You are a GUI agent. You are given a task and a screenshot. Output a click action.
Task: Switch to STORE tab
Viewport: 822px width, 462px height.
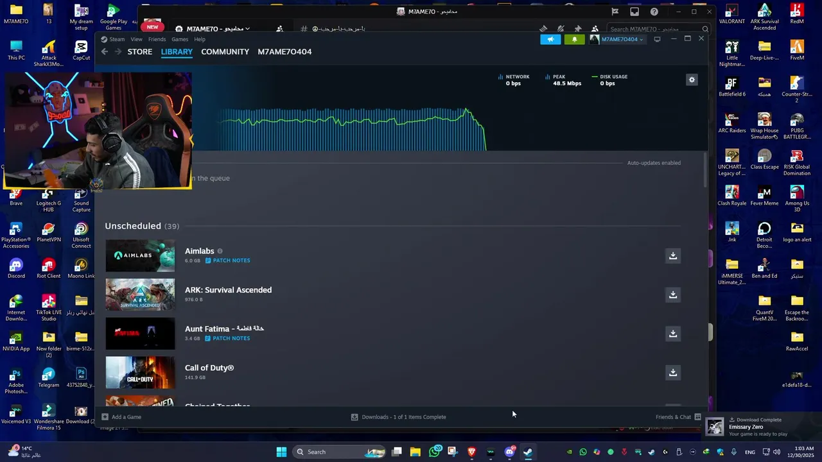(x=140, y=52)
